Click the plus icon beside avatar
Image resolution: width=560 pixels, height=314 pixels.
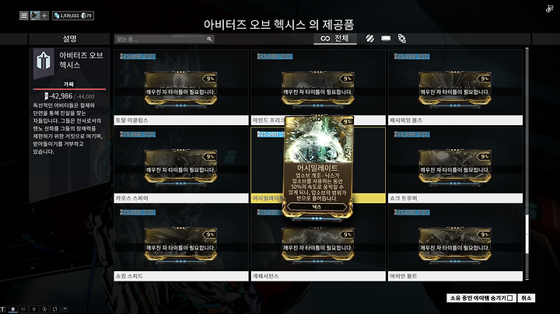click(x=44, y=16)
